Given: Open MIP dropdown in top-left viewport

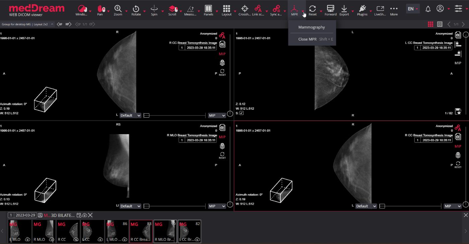Looking at the screenshot, I should click(217, 115).
